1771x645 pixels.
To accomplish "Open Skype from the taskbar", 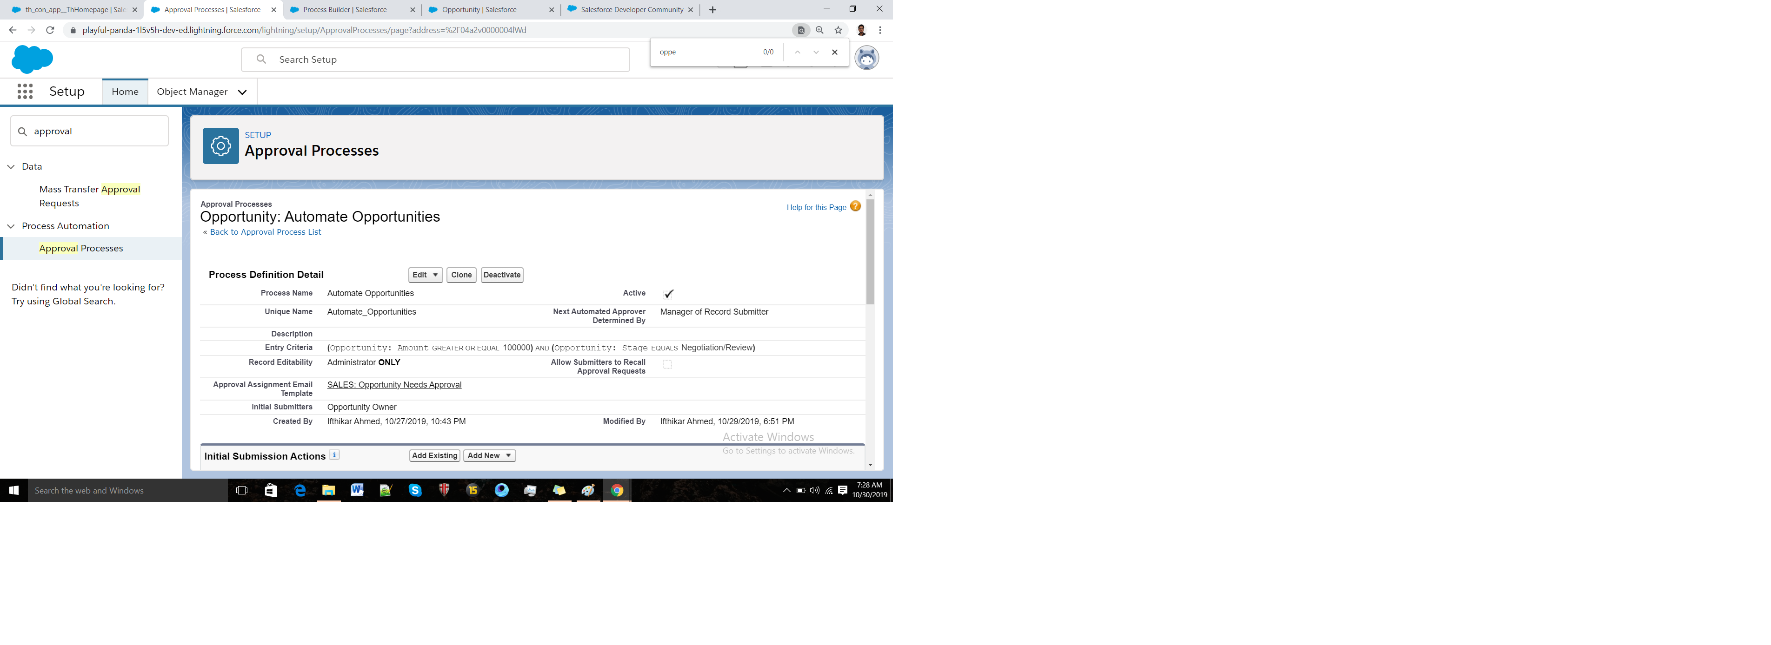I will point(414,490).
